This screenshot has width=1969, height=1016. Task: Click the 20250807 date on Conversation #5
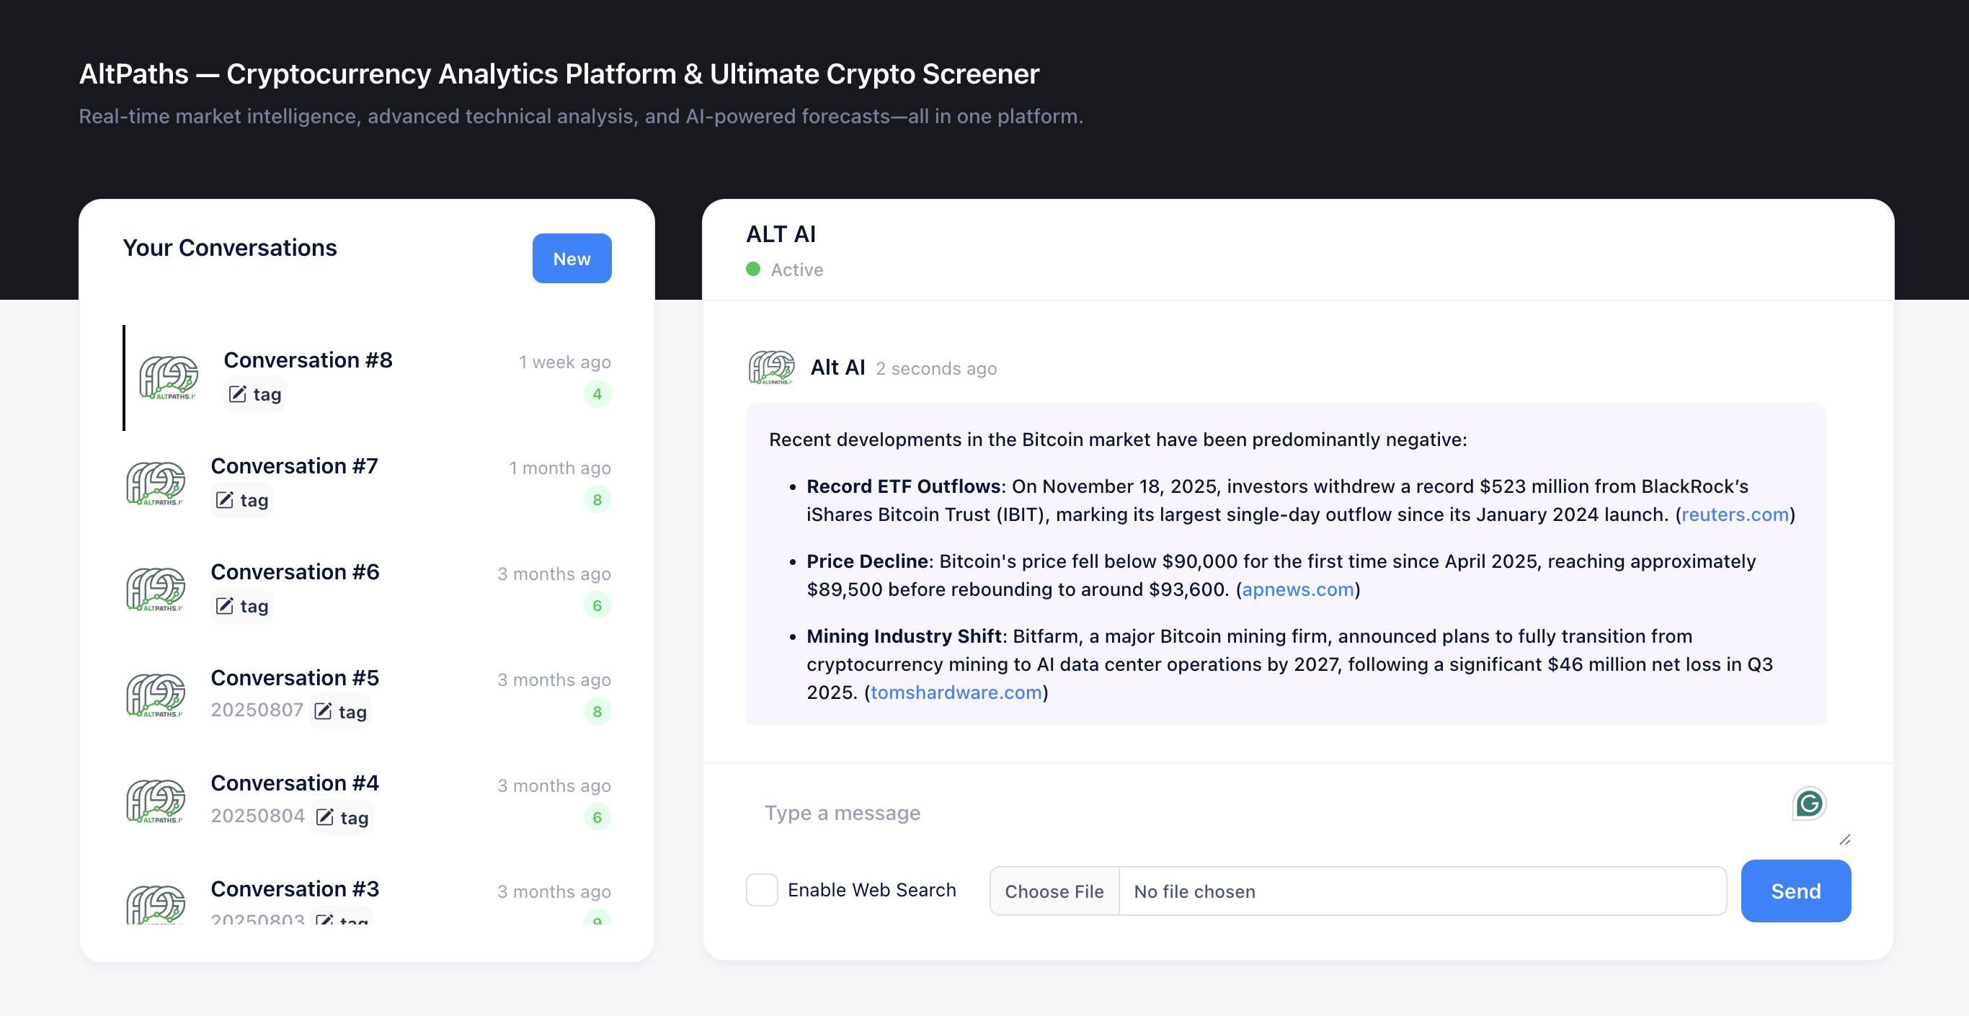(257, 710)
